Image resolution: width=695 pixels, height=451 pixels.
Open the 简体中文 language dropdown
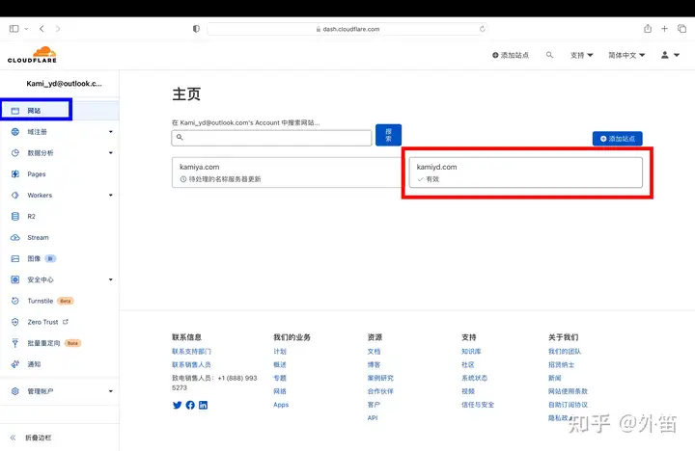(626, 55)
